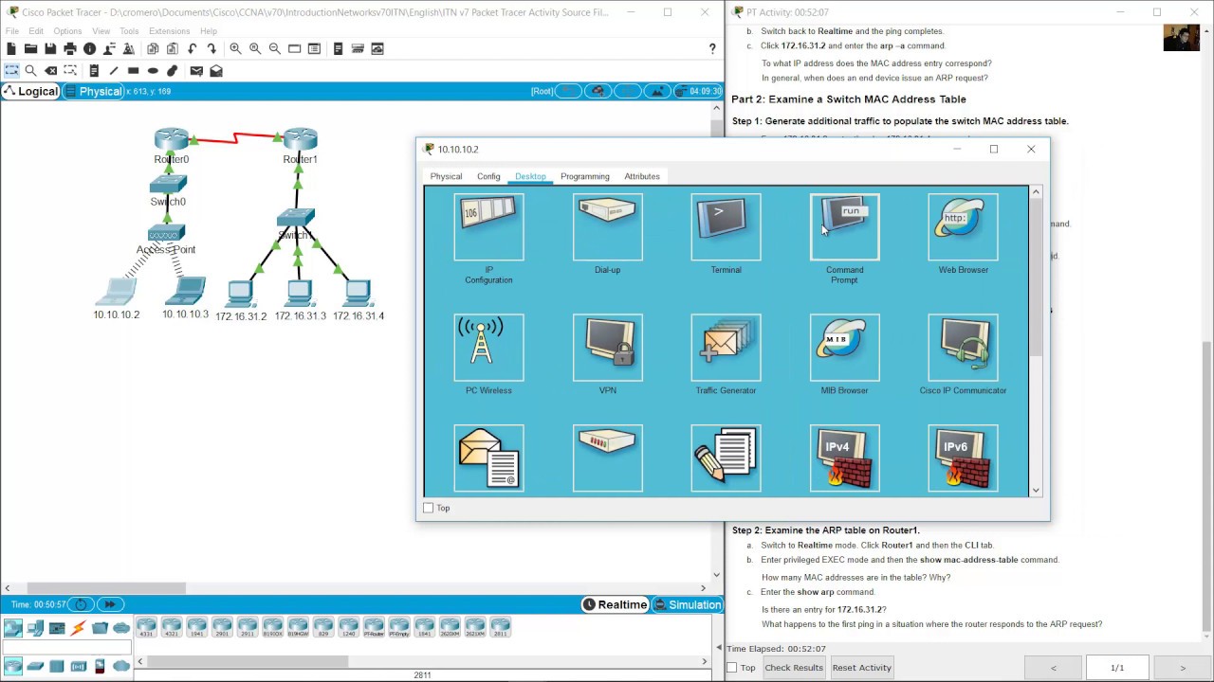This screenshot has width=1214, height=682.
Task: Toggle the Top checkbox in 10.10.10.2 window
Action: 429,509
